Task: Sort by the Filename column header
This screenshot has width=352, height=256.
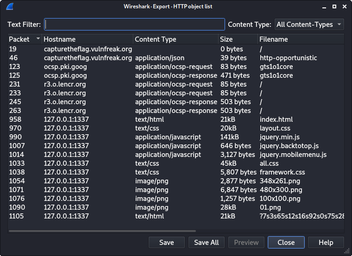Action: [x=301, y=39]
